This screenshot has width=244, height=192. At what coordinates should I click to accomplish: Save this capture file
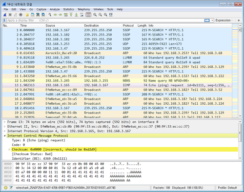tap(33, 15)
